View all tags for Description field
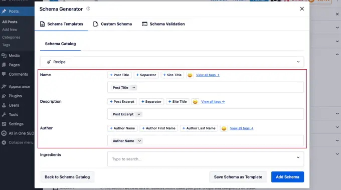 point(213,102)
